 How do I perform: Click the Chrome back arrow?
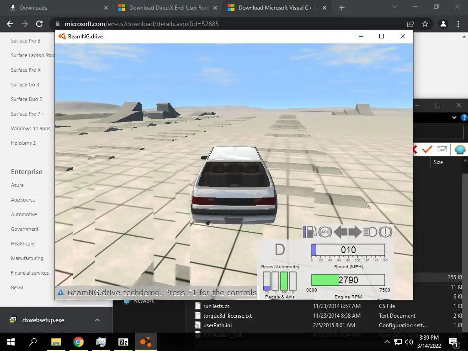(10, 24)
